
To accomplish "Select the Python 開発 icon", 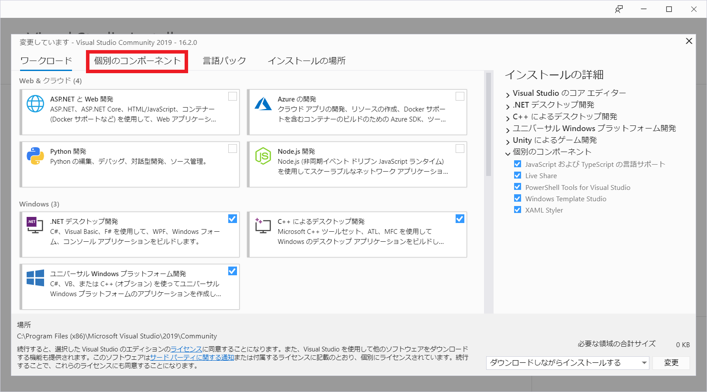I will tap(35, 156).
